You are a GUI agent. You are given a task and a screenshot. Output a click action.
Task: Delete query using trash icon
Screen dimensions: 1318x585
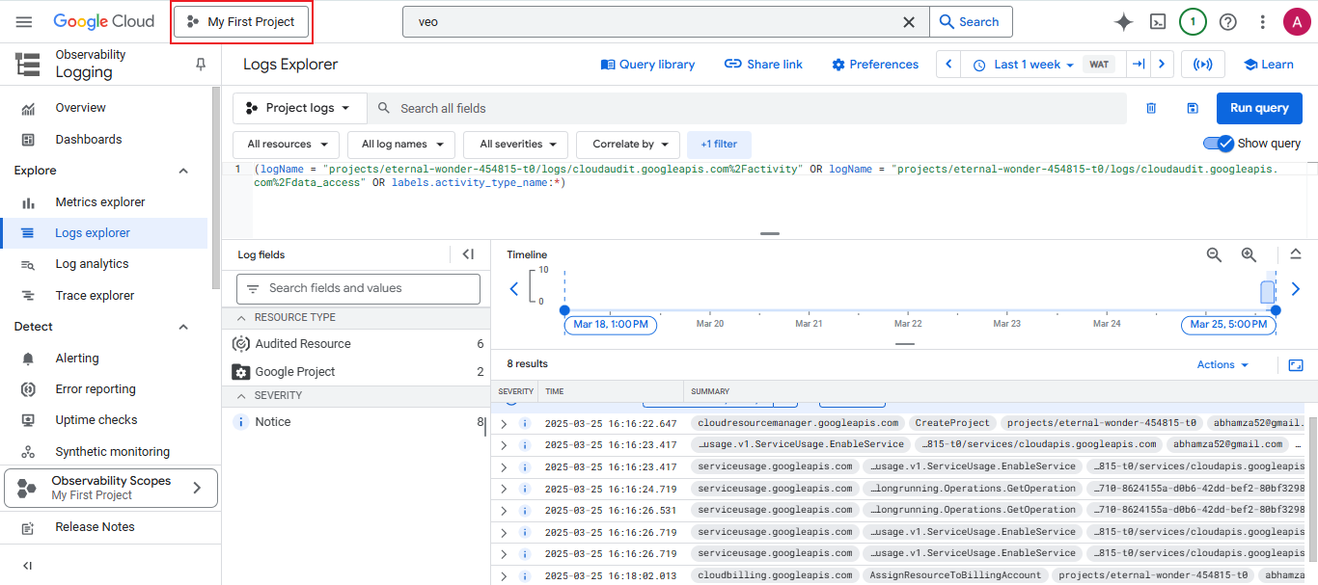[x=1151, y=109]
